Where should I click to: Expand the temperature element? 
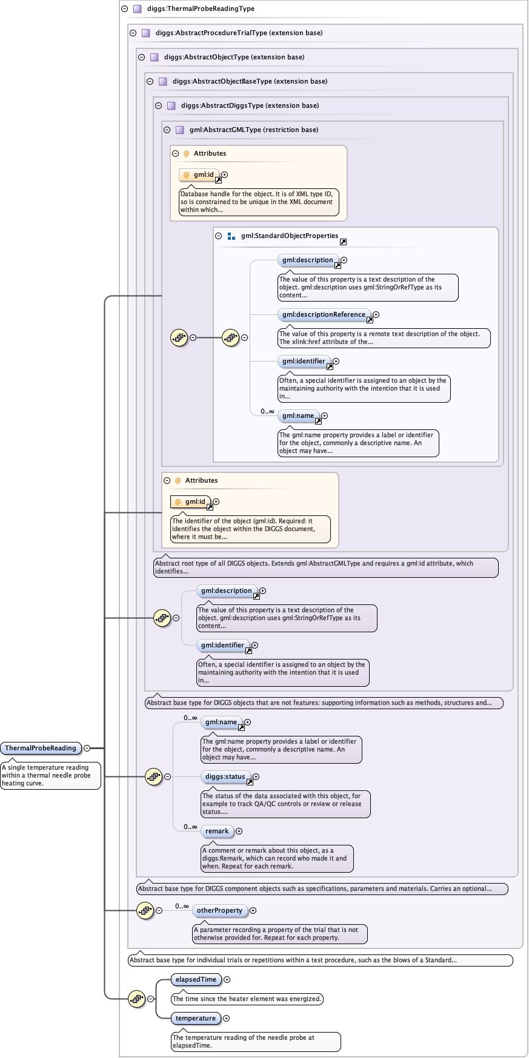[x=227, y=1019]
